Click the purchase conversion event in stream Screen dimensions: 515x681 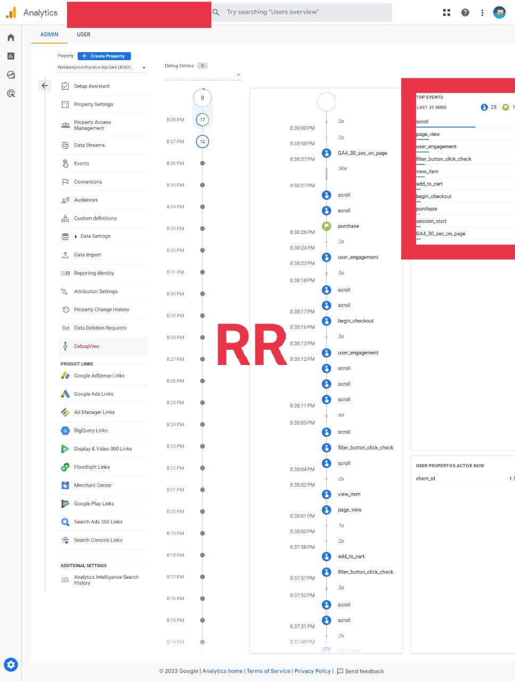(348, 226)
